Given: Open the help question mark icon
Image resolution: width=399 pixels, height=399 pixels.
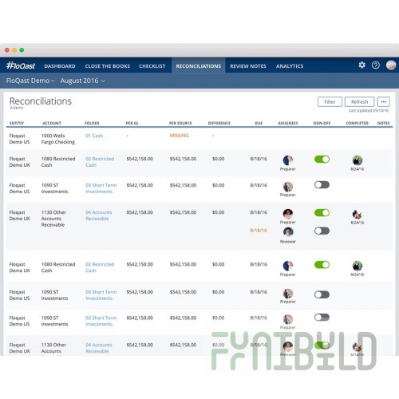Looking at the screenshot, I should pos(376,65).
